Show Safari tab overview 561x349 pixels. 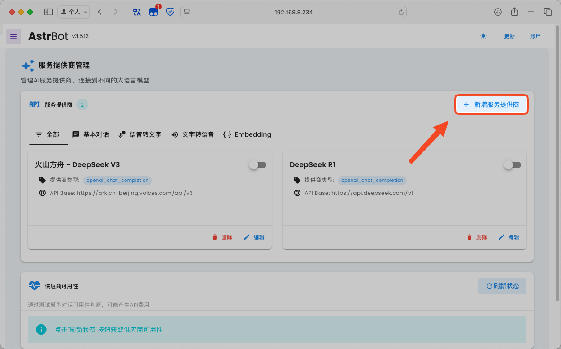[548, 12]
